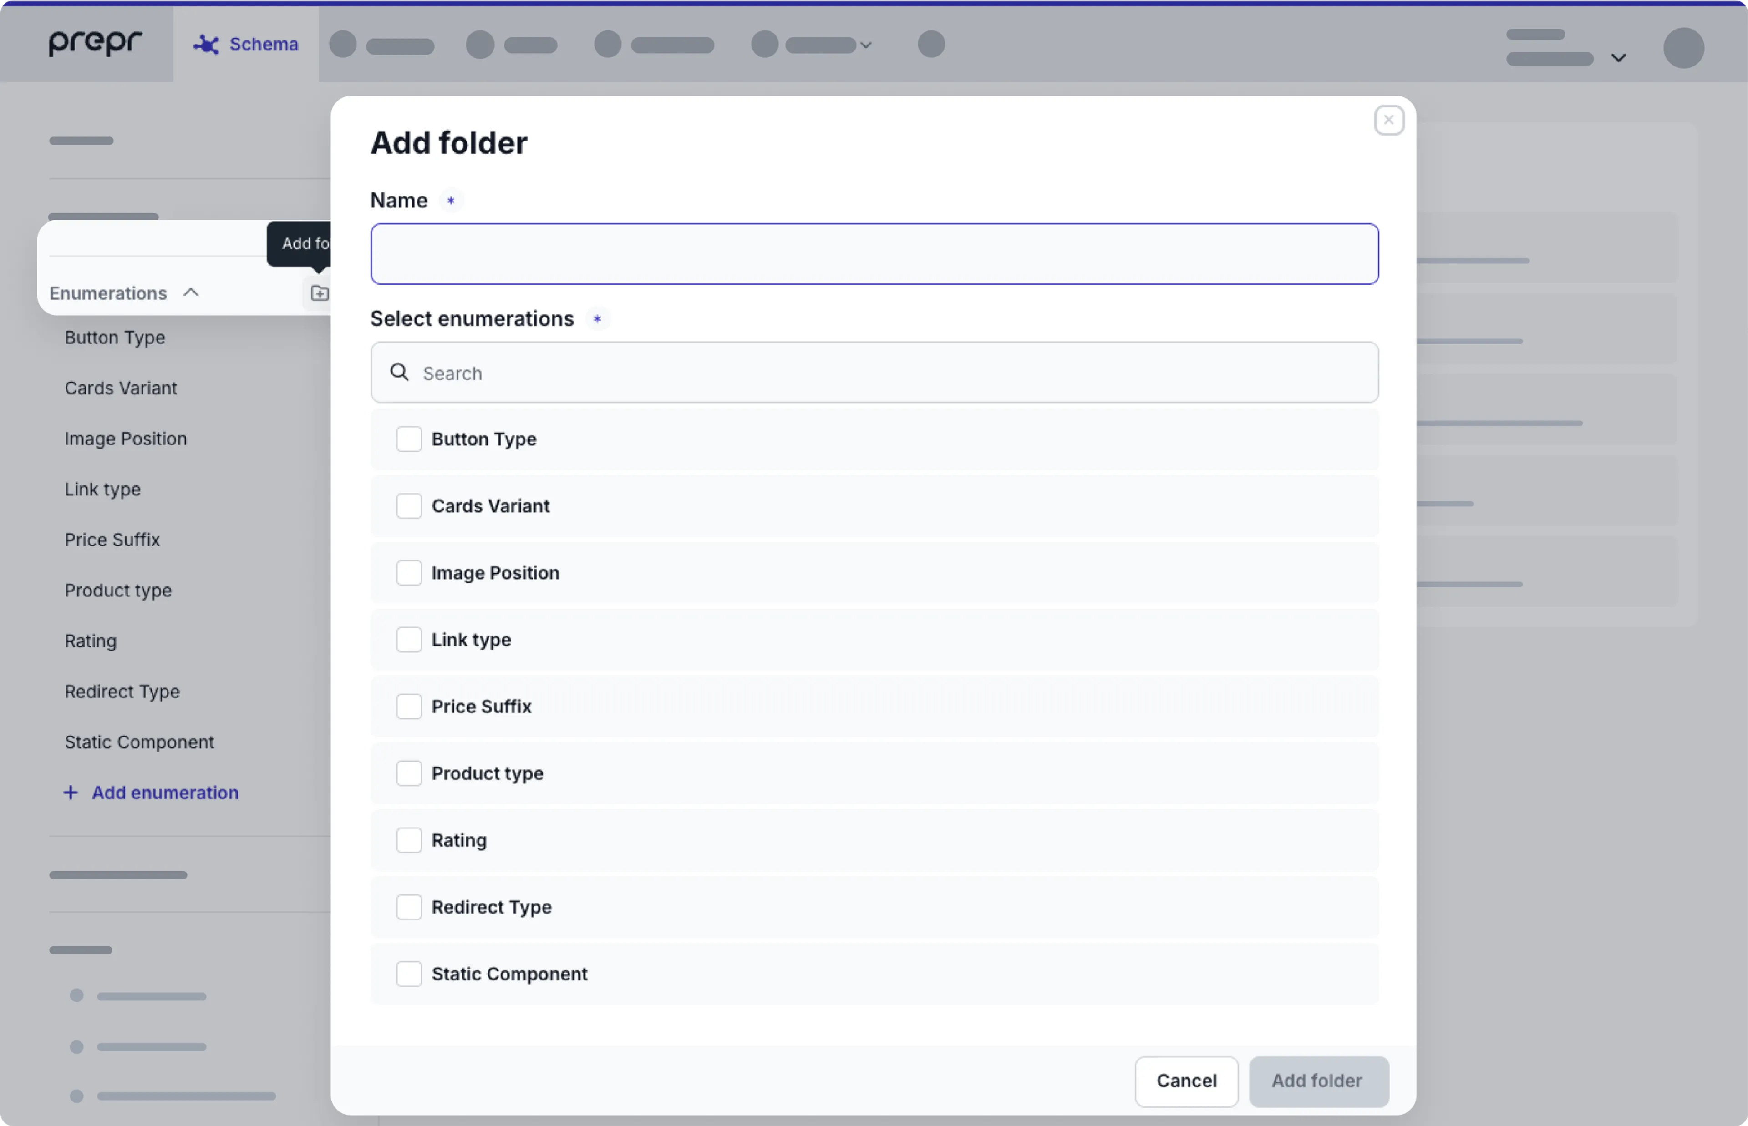Screen dimensions: 1748x1126
Task: Click the magnifier icon in the Search field
Action: click(x=399, y=372)
